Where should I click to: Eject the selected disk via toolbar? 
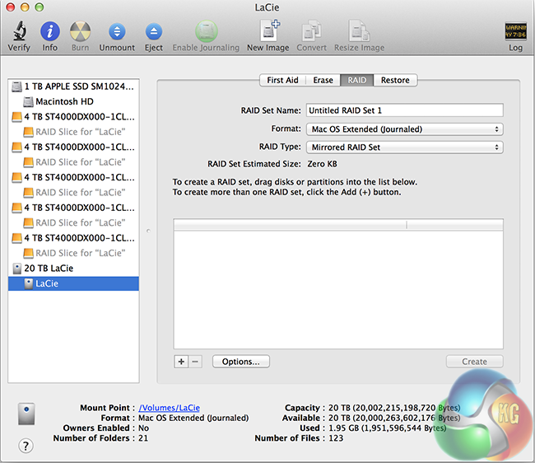153,32
